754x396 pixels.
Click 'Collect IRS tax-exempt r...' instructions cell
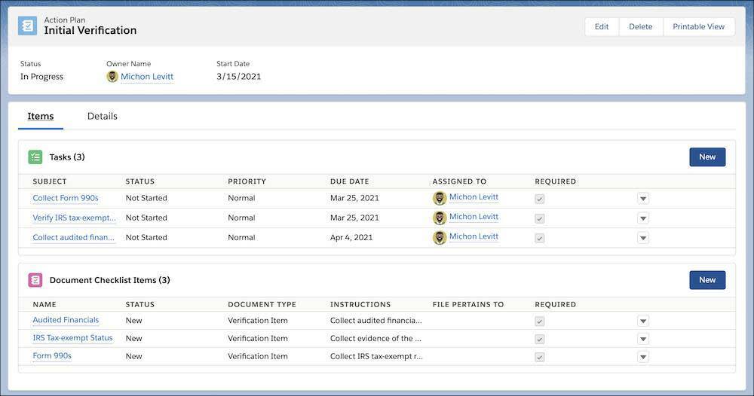(x=376, y=356)
